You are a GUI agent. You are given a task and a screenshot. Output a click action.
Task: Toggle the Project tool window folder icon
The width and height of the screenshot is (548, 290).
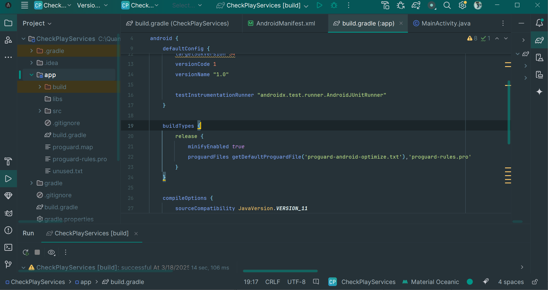(8, 23)
